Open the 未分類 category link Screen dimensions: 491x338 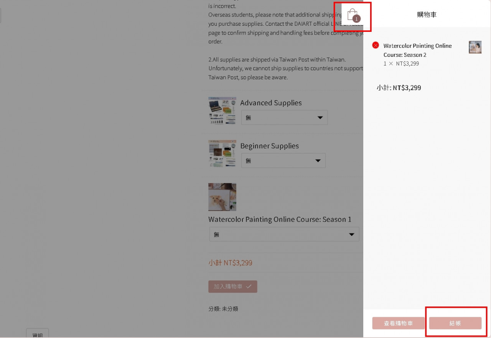click(230, 308)
